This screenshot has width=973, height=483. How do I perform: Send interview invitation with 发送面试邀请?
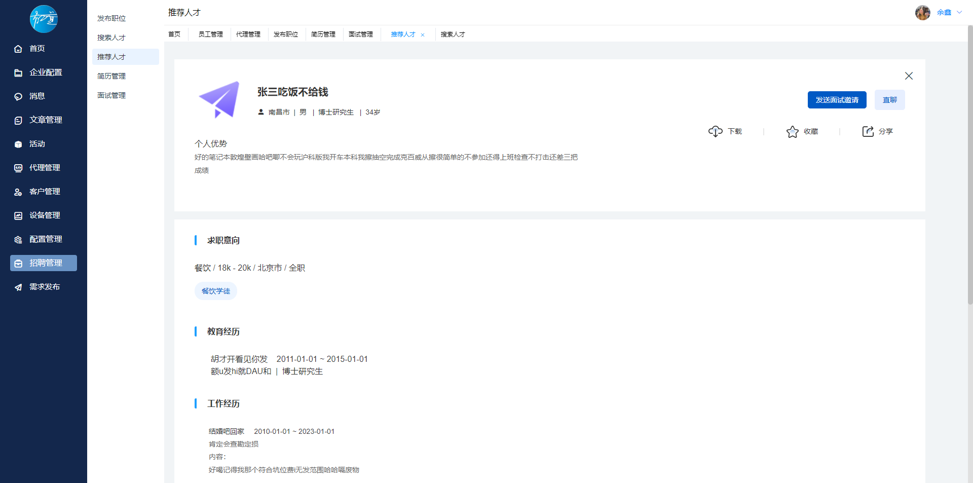837,100
